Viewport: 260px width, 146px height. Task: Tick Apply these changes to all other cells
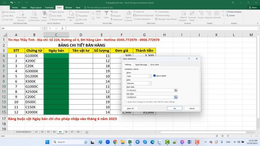[x=126, y=102]
